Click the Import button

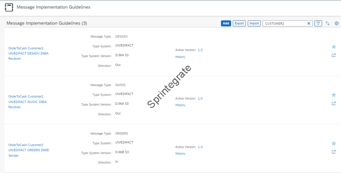point(254,24)
